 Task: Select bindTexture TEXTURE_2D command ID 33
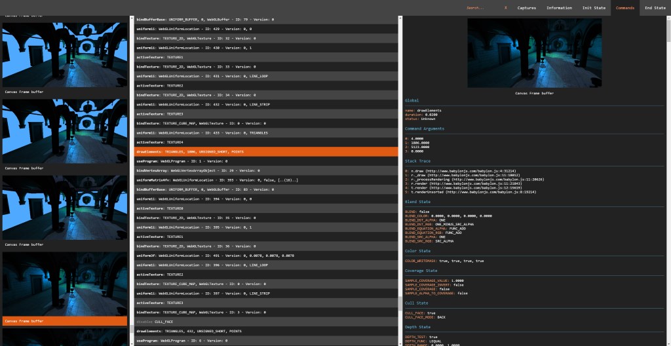[266, 67]
